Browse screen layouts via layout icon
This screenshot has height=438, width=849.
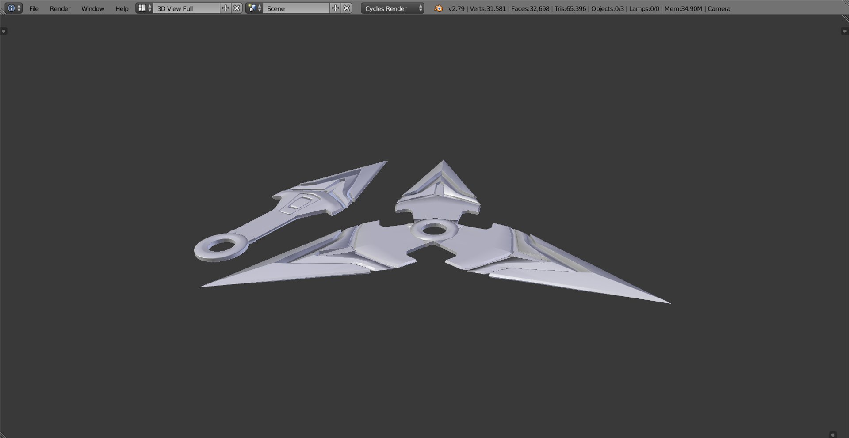pos(144,8)
